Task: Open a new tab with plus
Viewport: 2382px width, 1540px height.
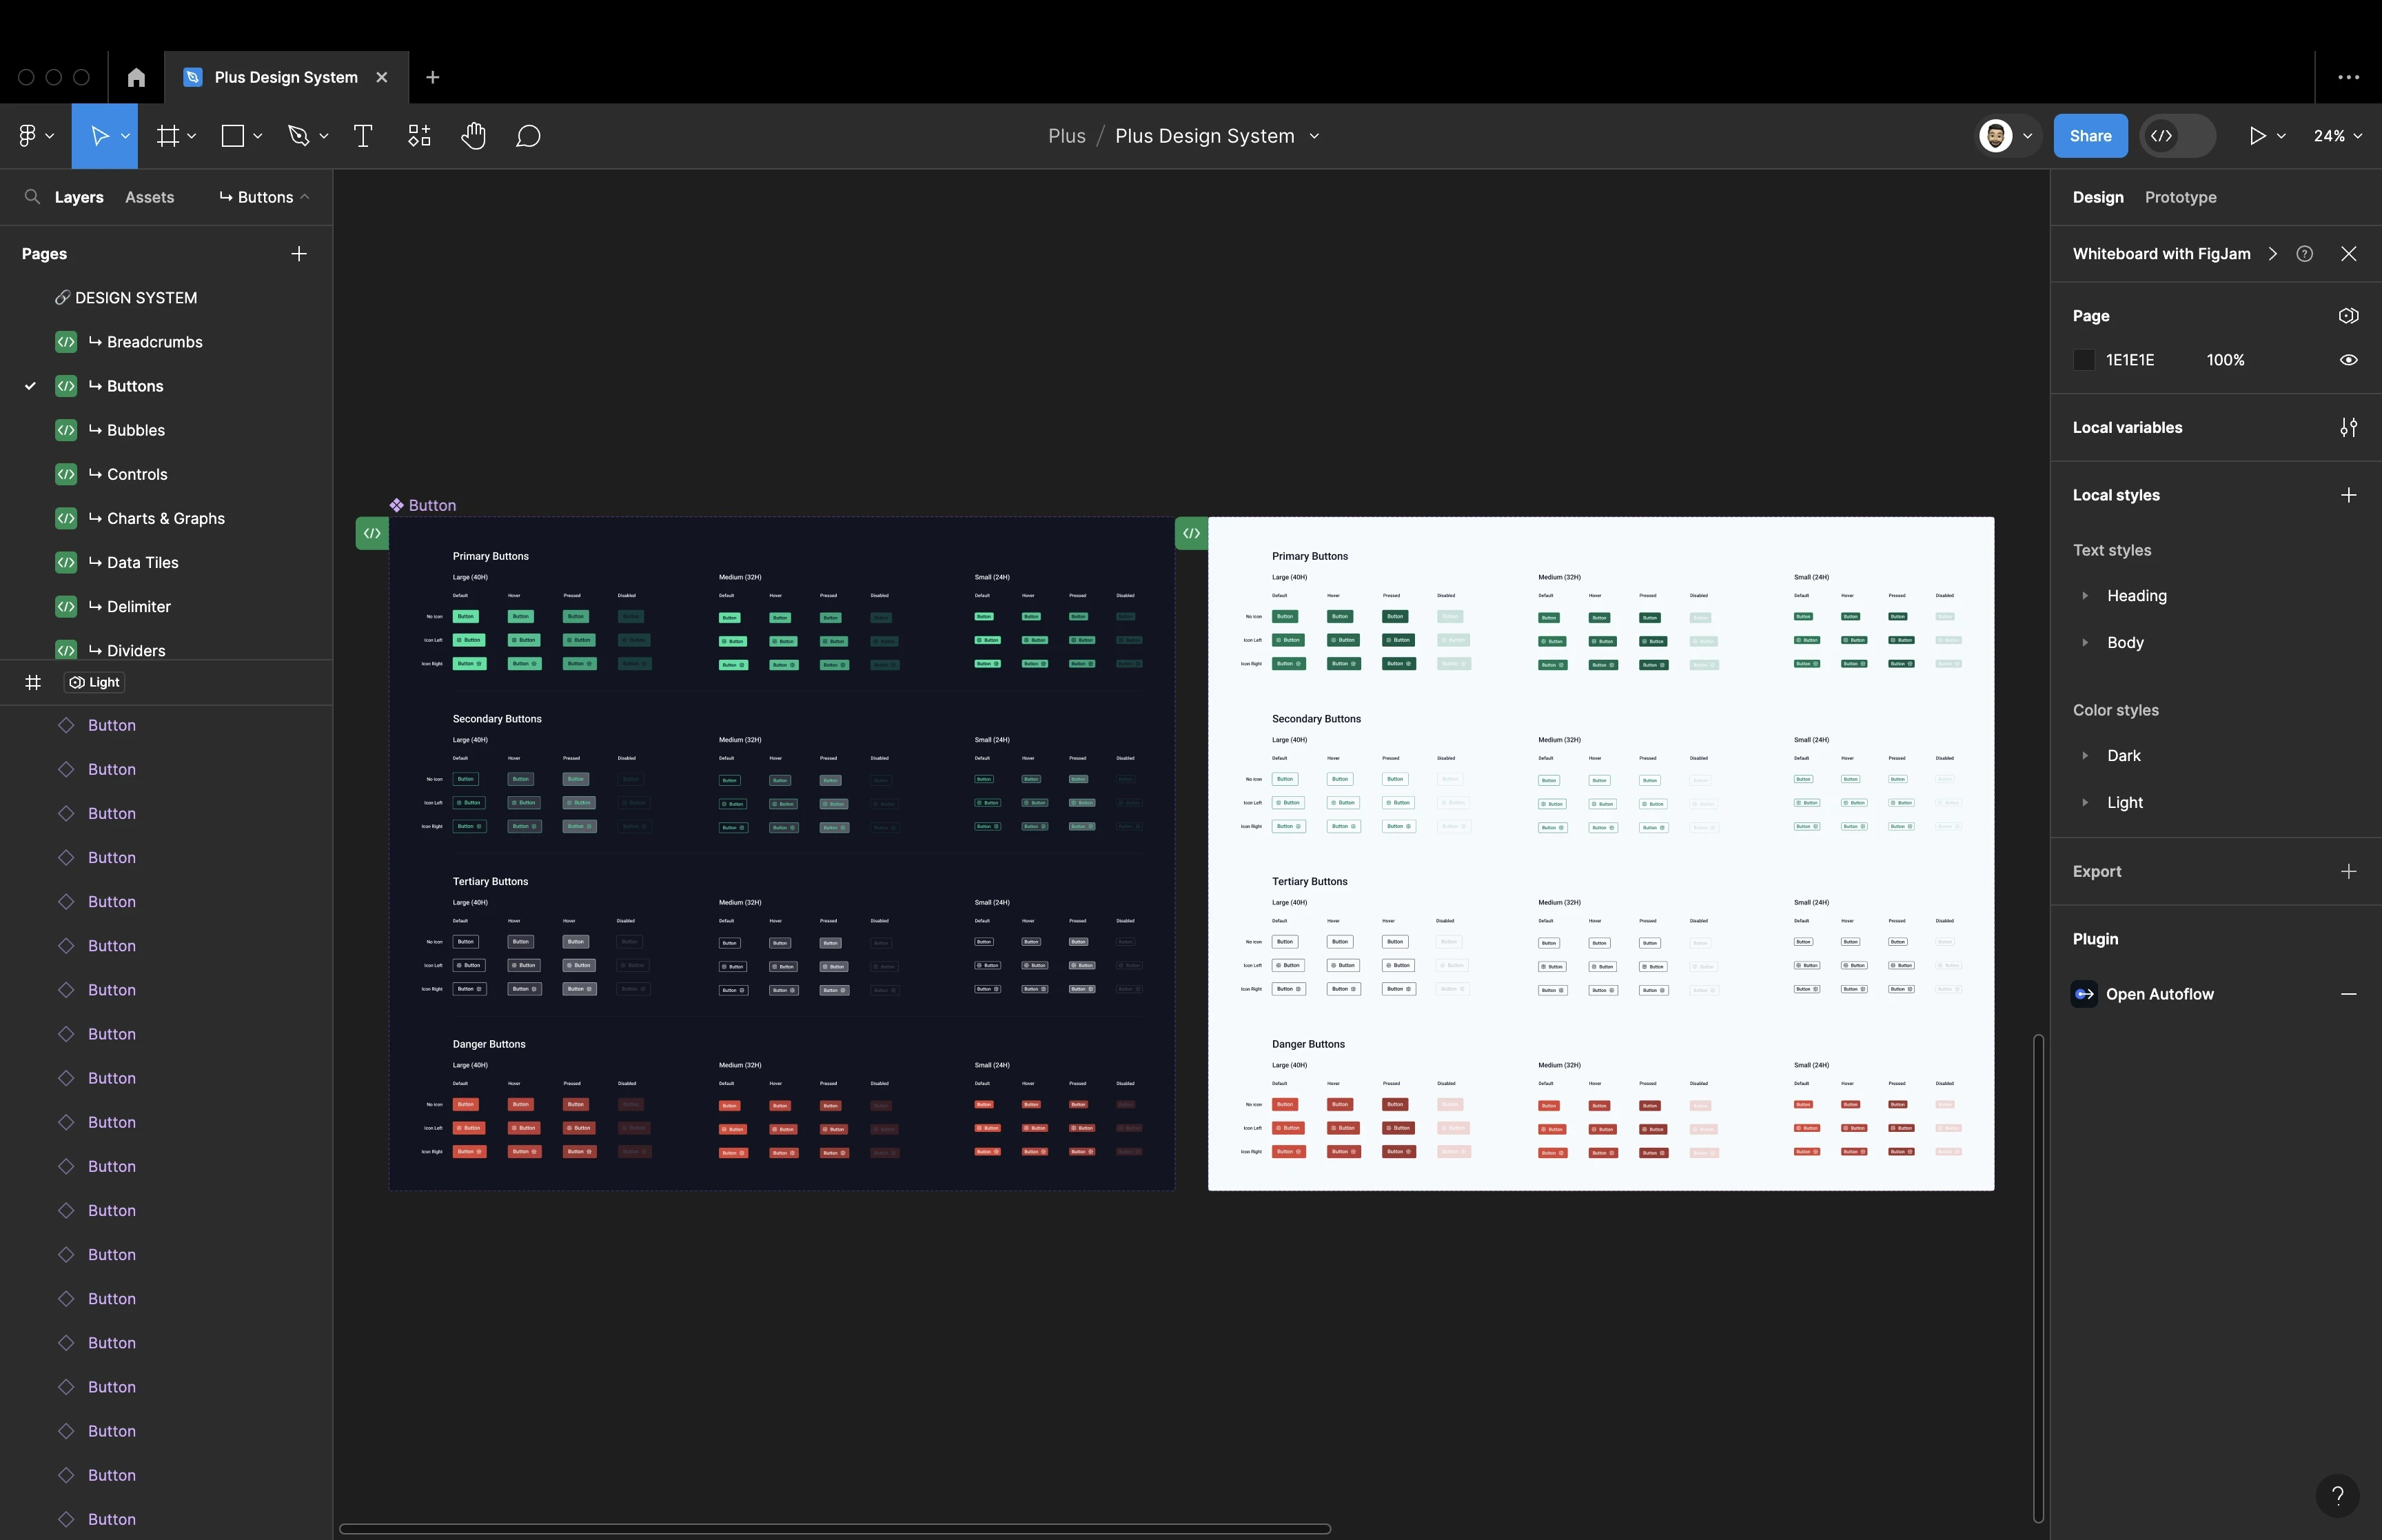Action: (433, 77)
